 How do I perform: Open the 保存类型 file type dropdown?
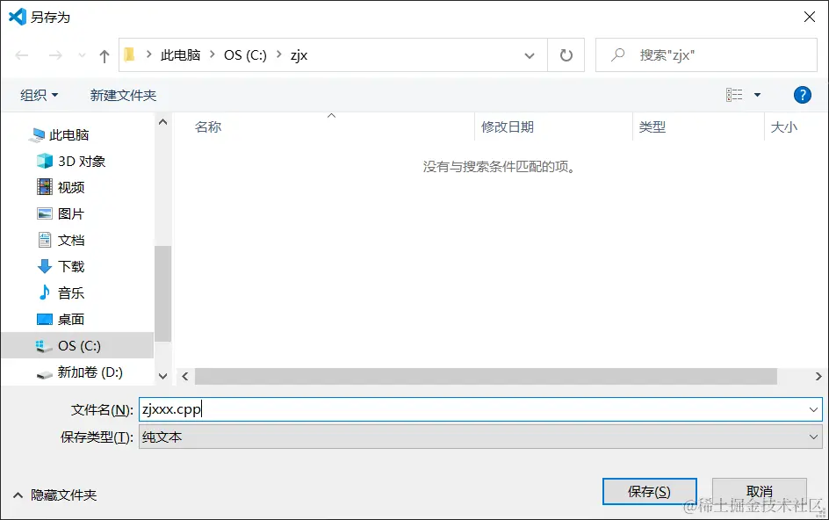coord(814,437)
